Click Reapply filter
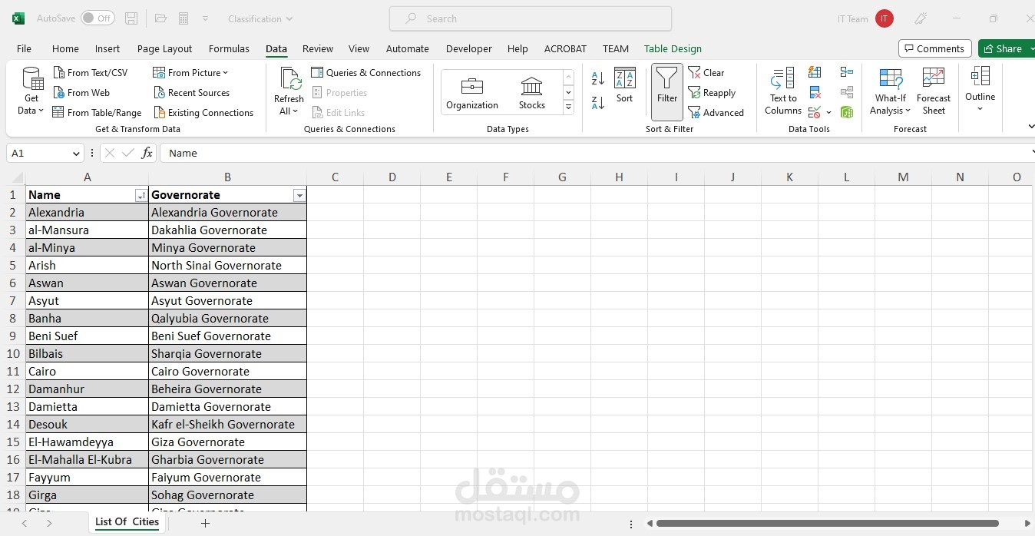 click(712, 92)
